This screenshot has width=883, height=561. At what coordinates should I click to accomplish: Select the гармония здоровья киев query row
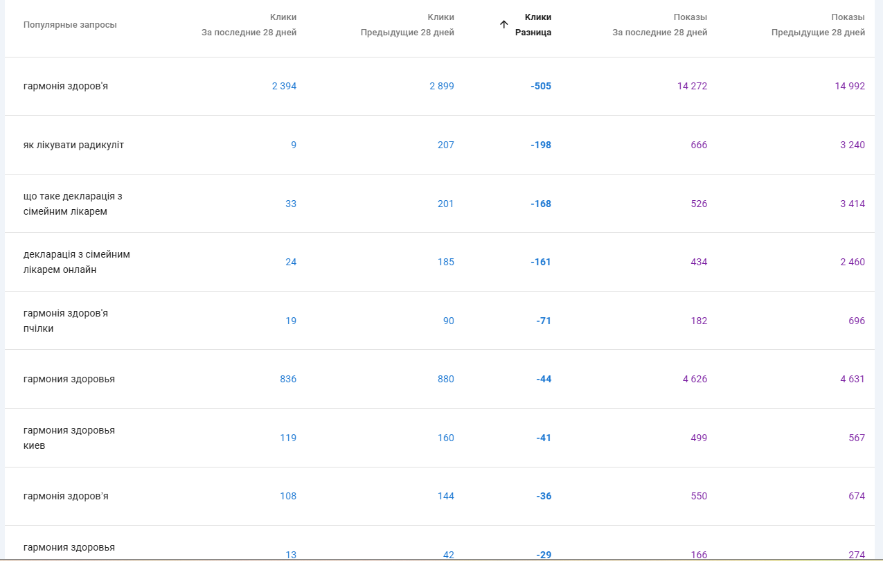coord(69,438)
